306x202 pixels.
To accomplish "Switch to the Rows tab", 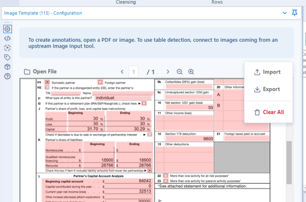I will point(217,2).
